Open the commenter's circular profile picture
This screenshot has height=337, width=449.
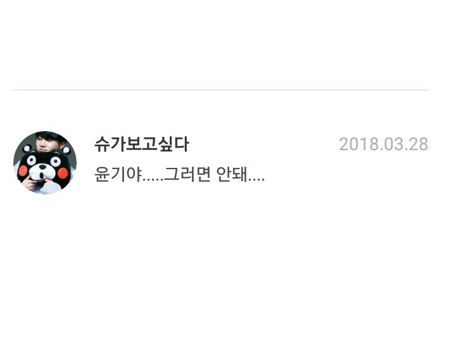coord(45,163)
